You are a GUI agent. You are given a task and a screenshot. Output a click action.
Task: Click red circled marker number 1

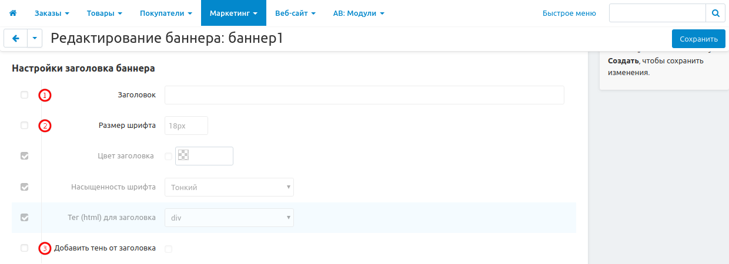click(x=45, y=95)
